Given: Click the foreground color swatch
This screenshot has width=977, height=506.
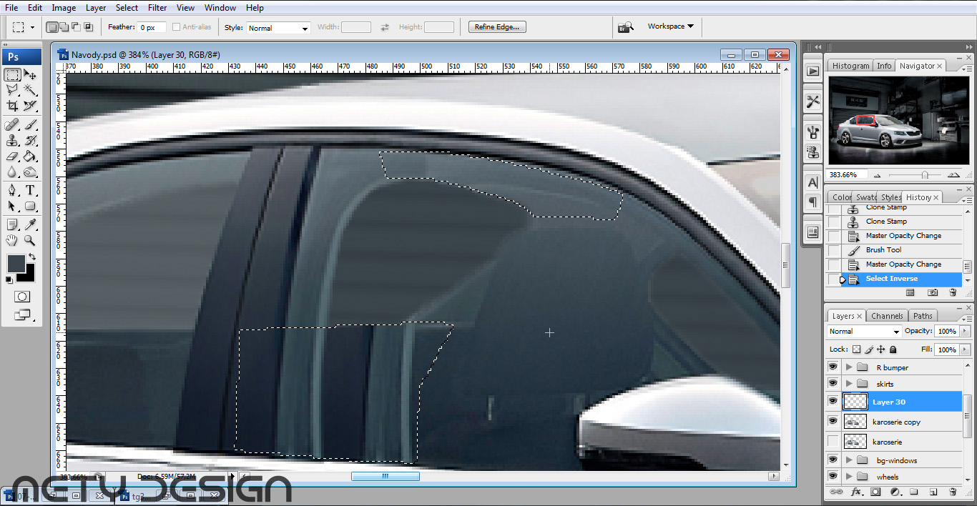Looking at the screenshot, I should pos(16,264).
